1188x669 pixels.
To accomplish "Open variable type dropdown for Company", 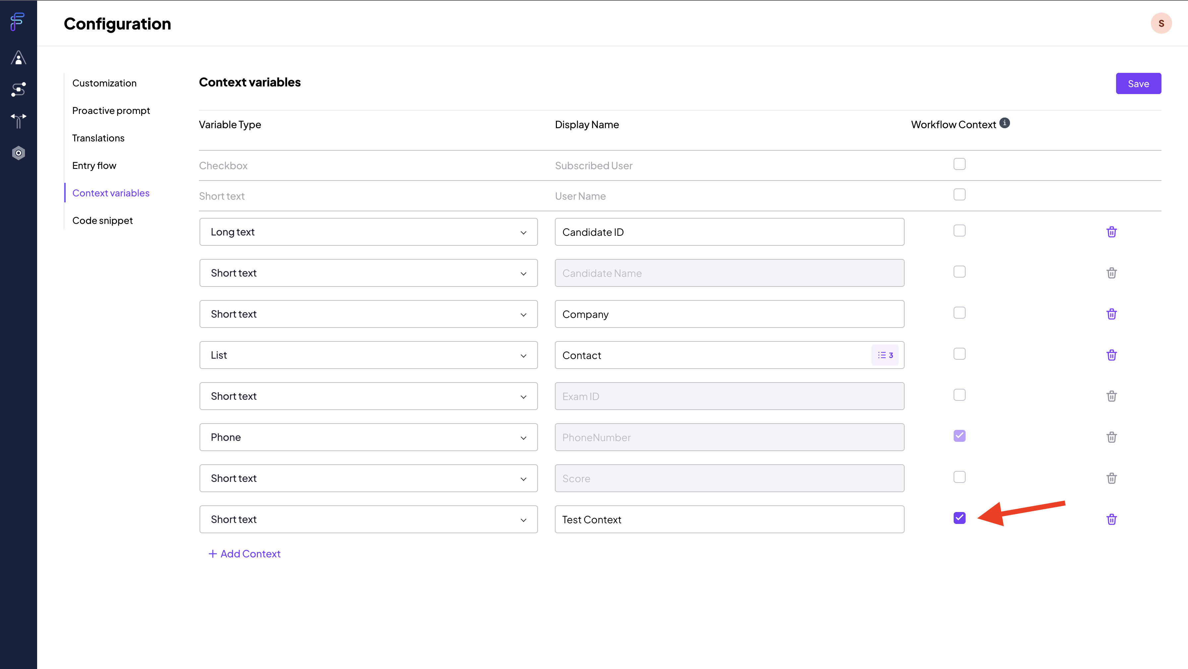I will pyautogui.click(x=369, y=314).
